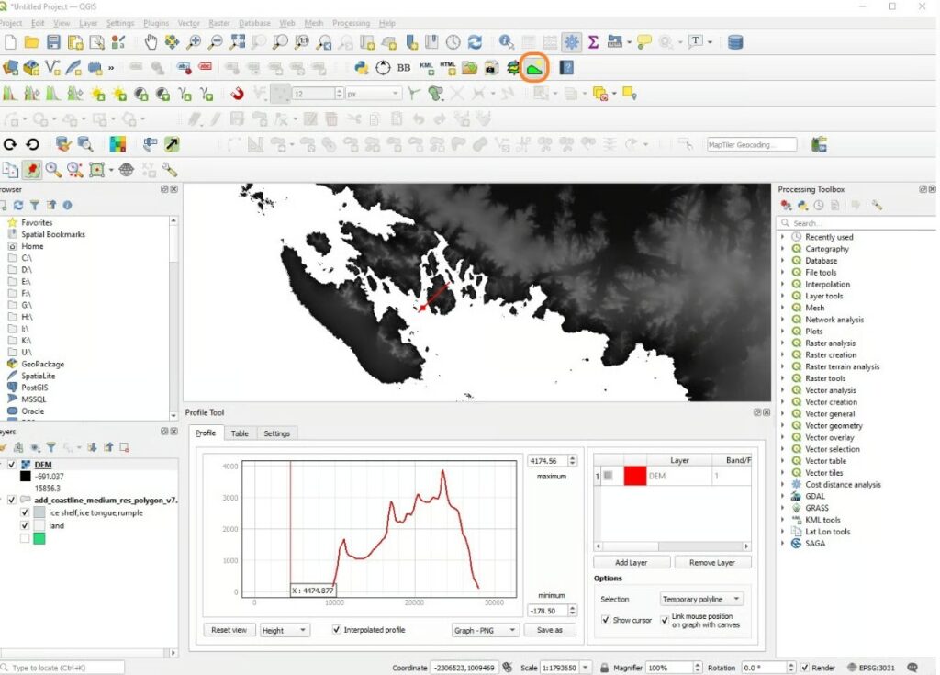Expand the GDAL toolbox group

pyautogui.click(x=782, y=496)
